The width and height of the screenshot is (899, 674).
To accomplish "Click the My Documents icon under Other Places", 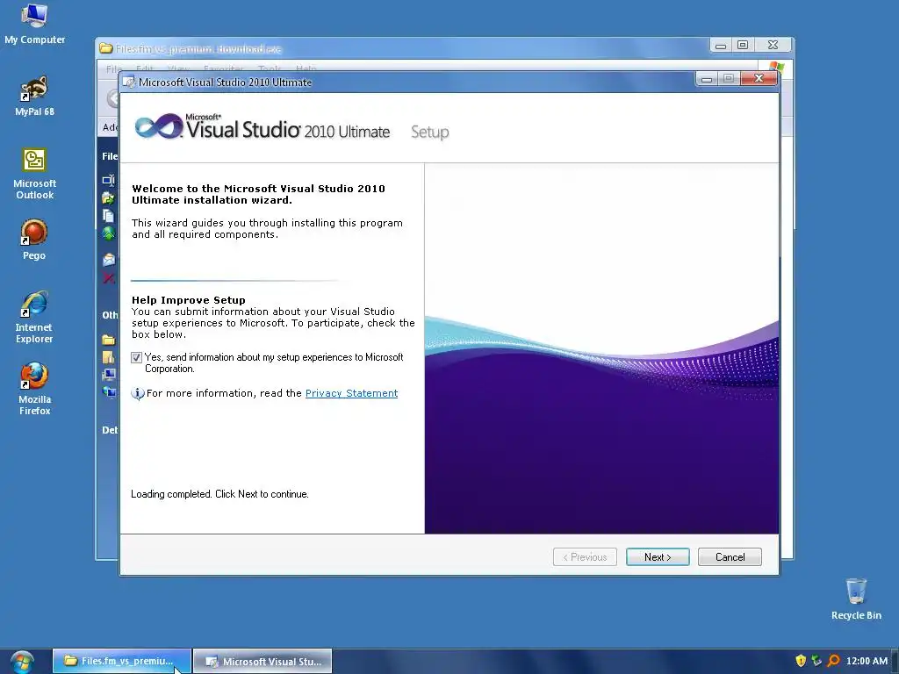I will pyautogui.click(x=108, y=357).
